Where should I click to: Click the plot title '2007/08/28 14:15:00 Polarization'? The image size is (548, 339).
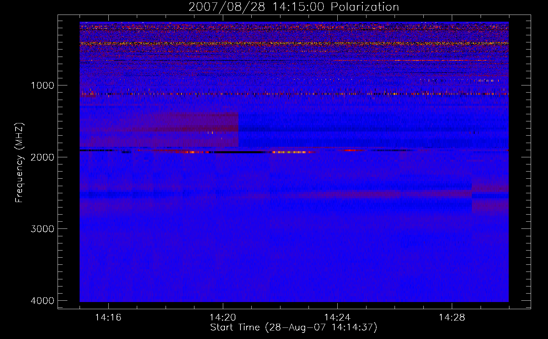[x=294, y=7]
